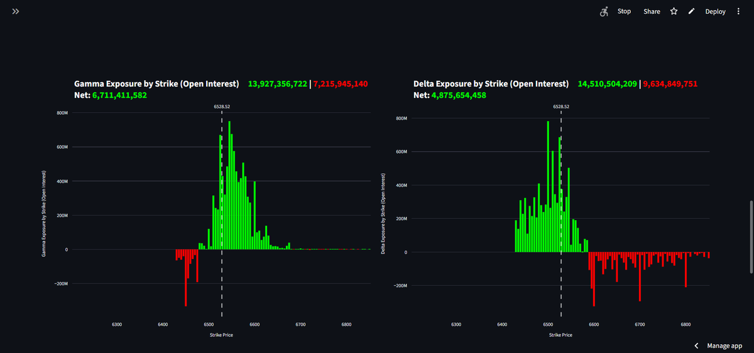
Task: Click the −200M y-axis label on gamma chart
Action: pyautogui.click(x=60, y=283)
